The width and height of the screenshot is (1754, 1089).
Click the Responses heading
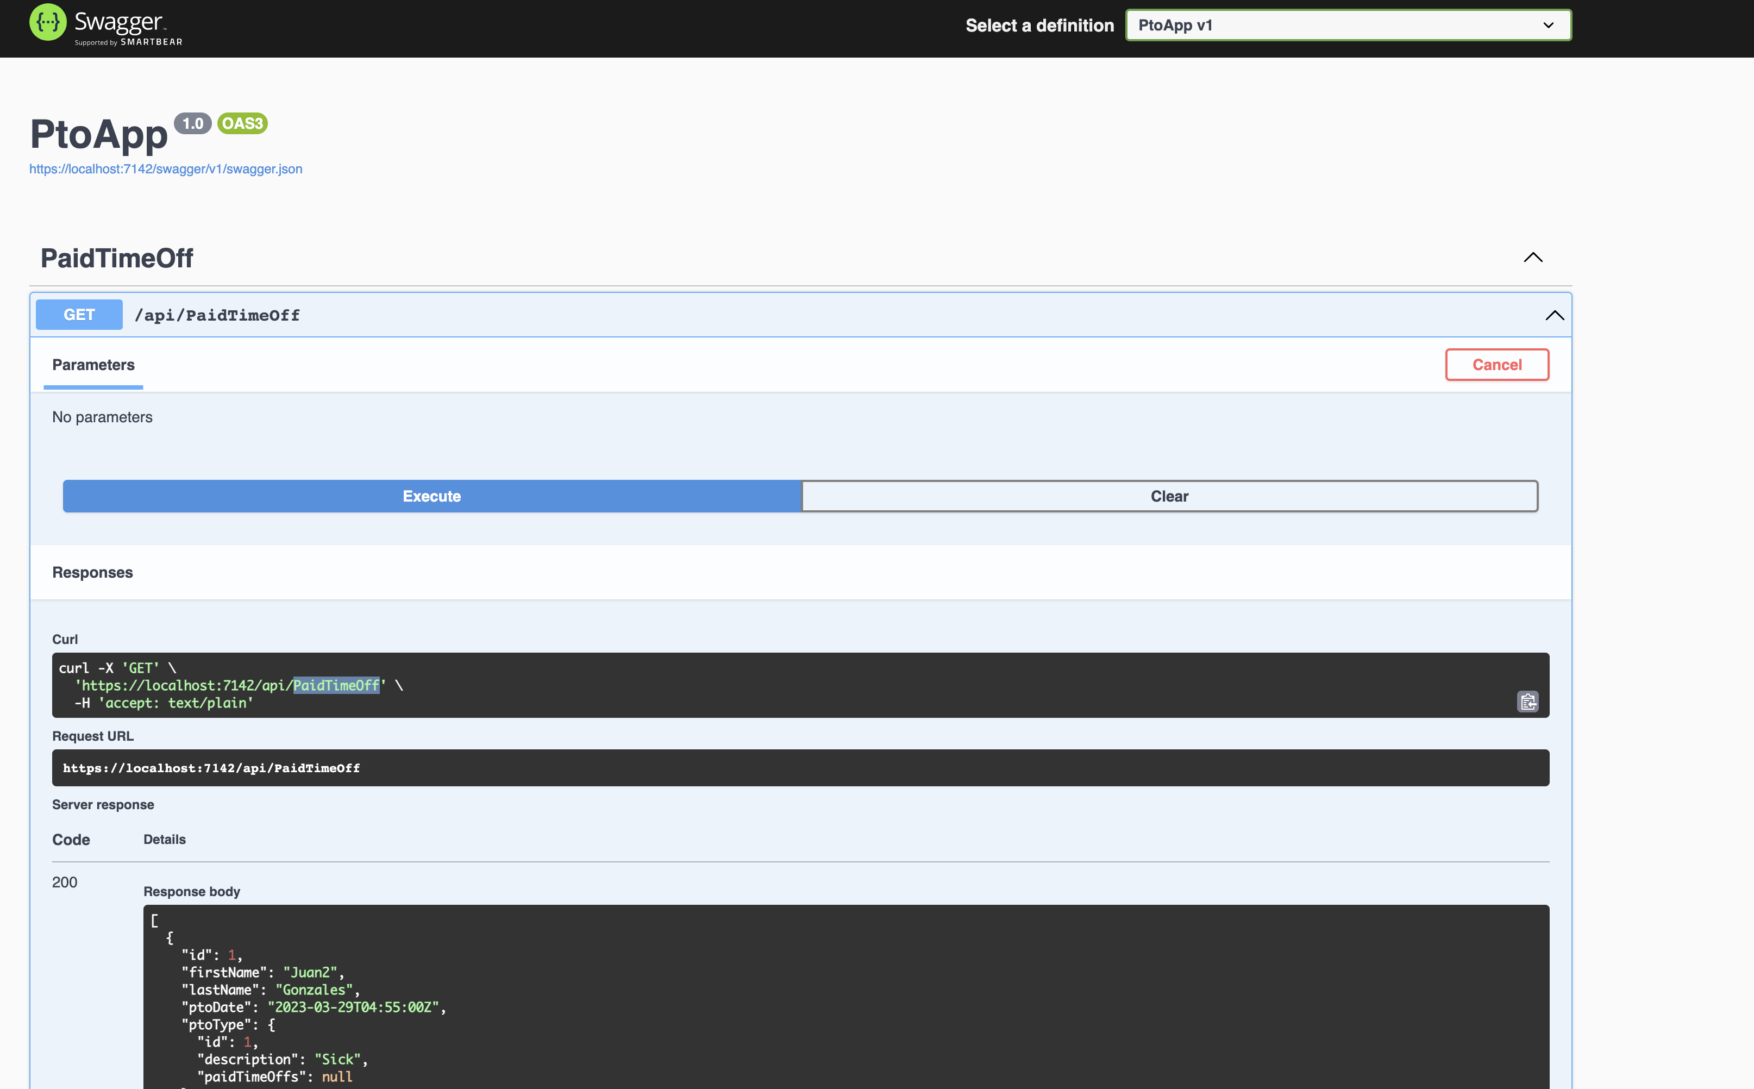[93, 573]
